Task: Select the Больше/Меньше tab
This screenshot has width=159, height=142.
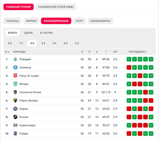Action: [56, 21]
